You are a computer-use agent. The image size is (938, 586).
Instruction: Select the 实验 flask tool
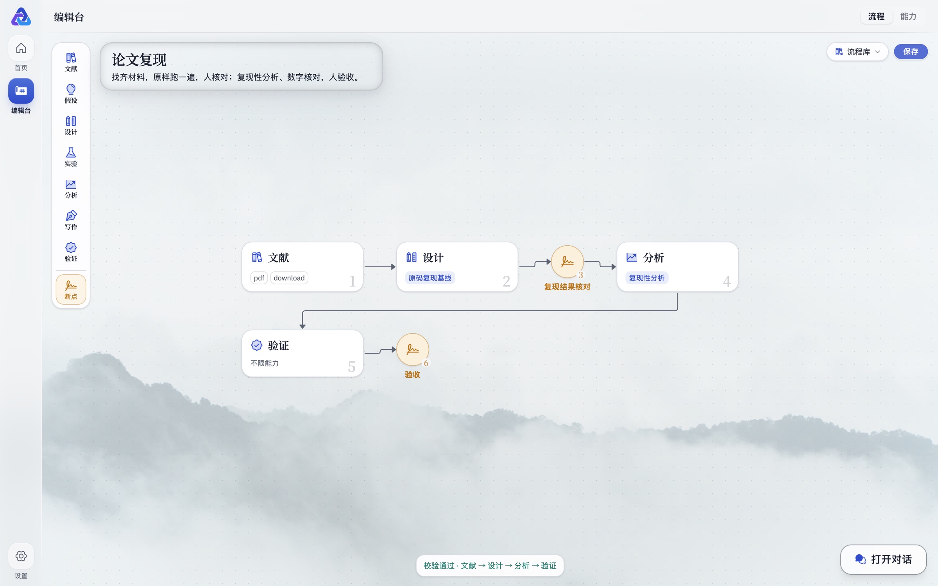[x=71, y=157]
